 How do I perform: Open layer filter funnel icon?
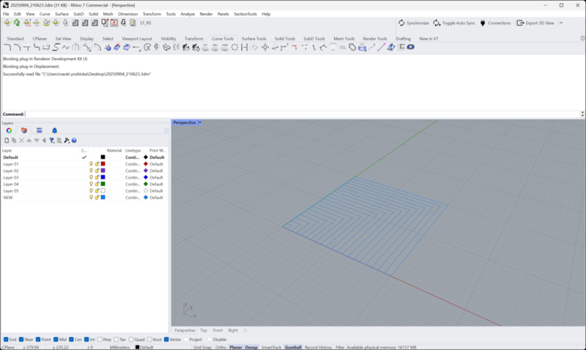click(x=51, y=141)
